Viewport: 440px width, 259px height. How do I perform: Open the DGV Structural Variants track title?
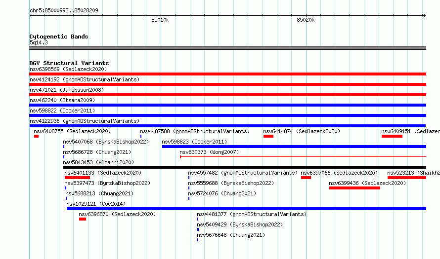click(69, 63)
